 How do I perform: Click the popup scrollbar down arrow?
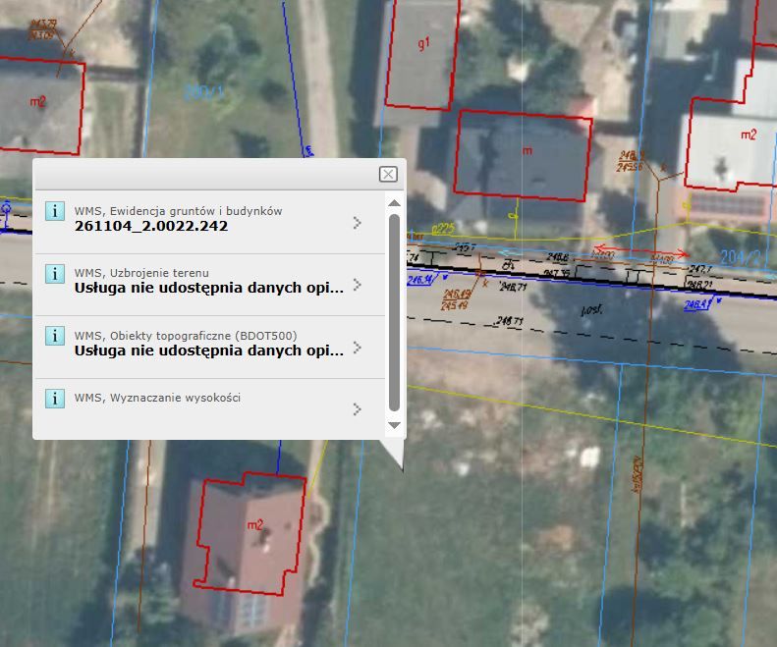[x=395, y=425]
